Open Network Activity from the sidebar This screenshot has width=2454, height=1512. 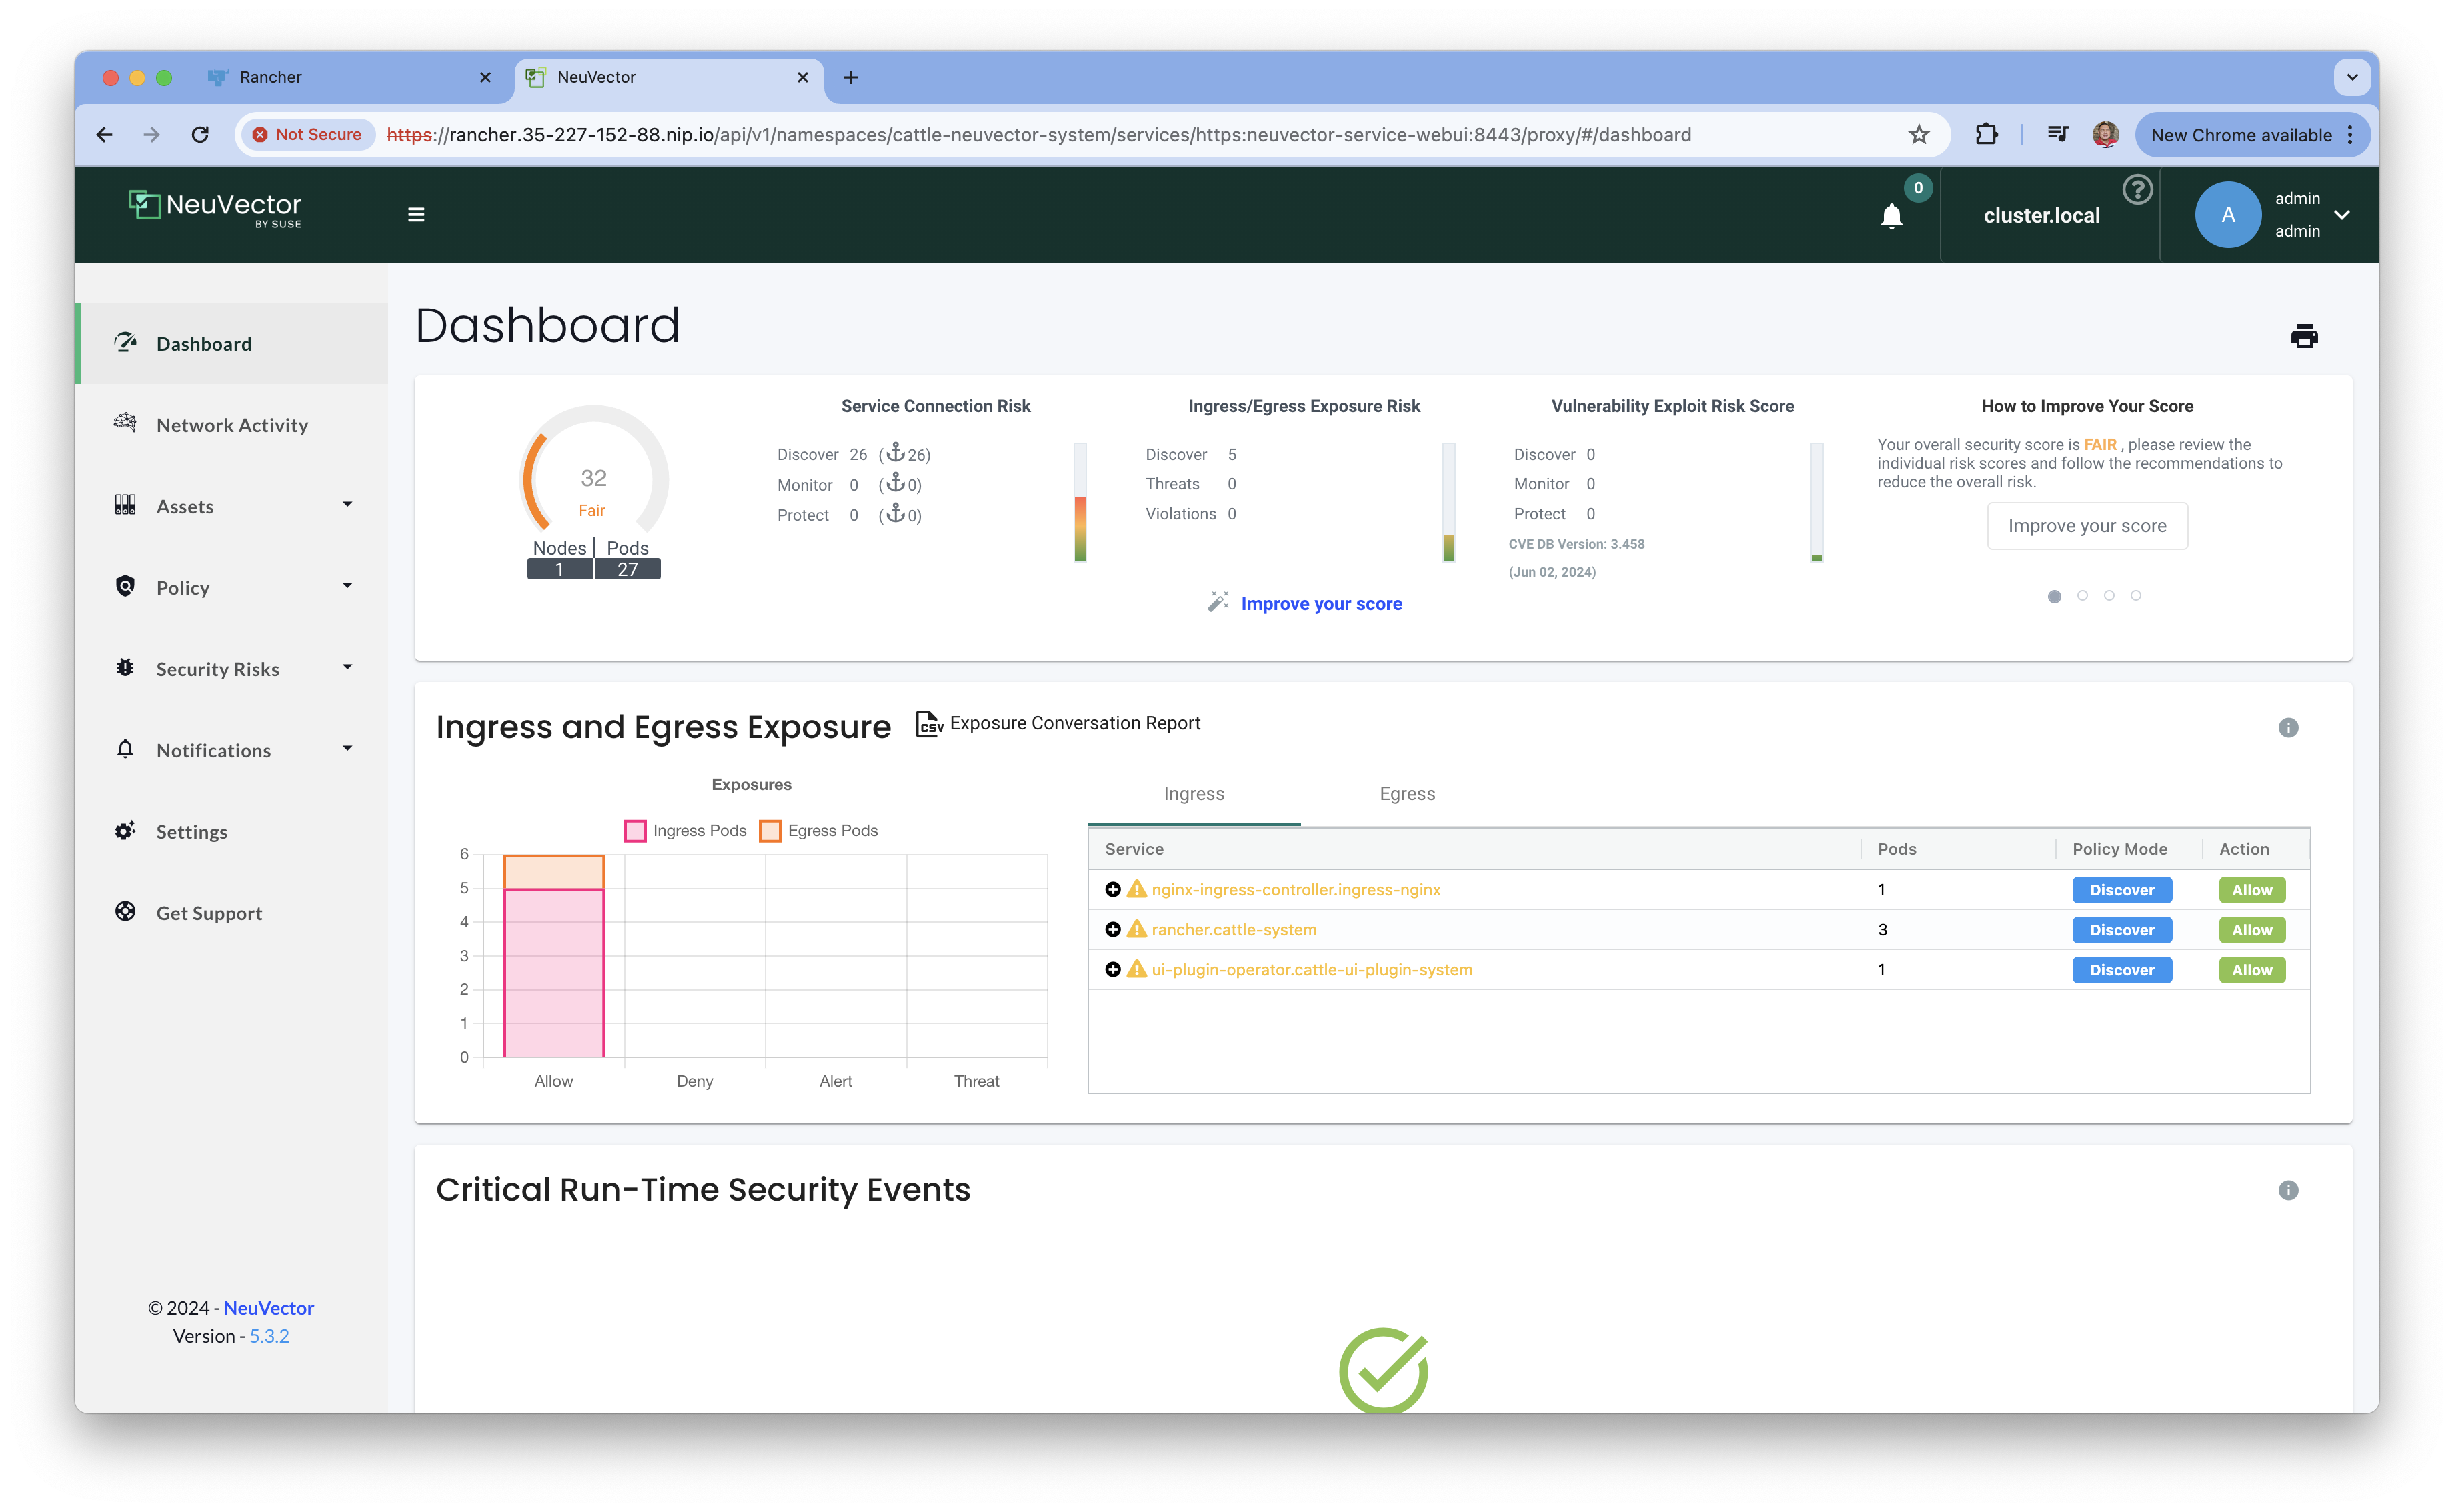[x=232, y=425]
